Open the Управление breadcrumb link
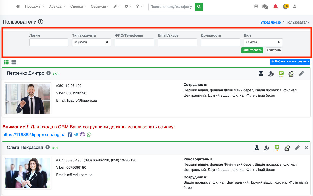 click(x=270, y=22)
